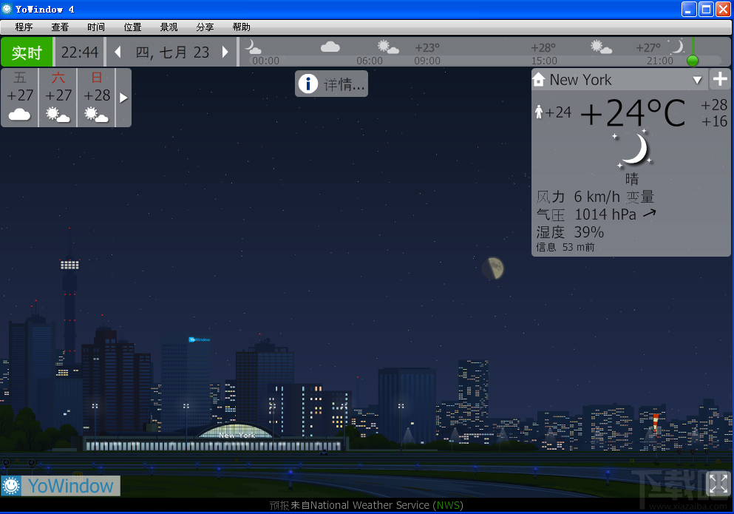Screen dimensions: 734x514
Task: Open the 时间 menu
Action: point(96,27)
